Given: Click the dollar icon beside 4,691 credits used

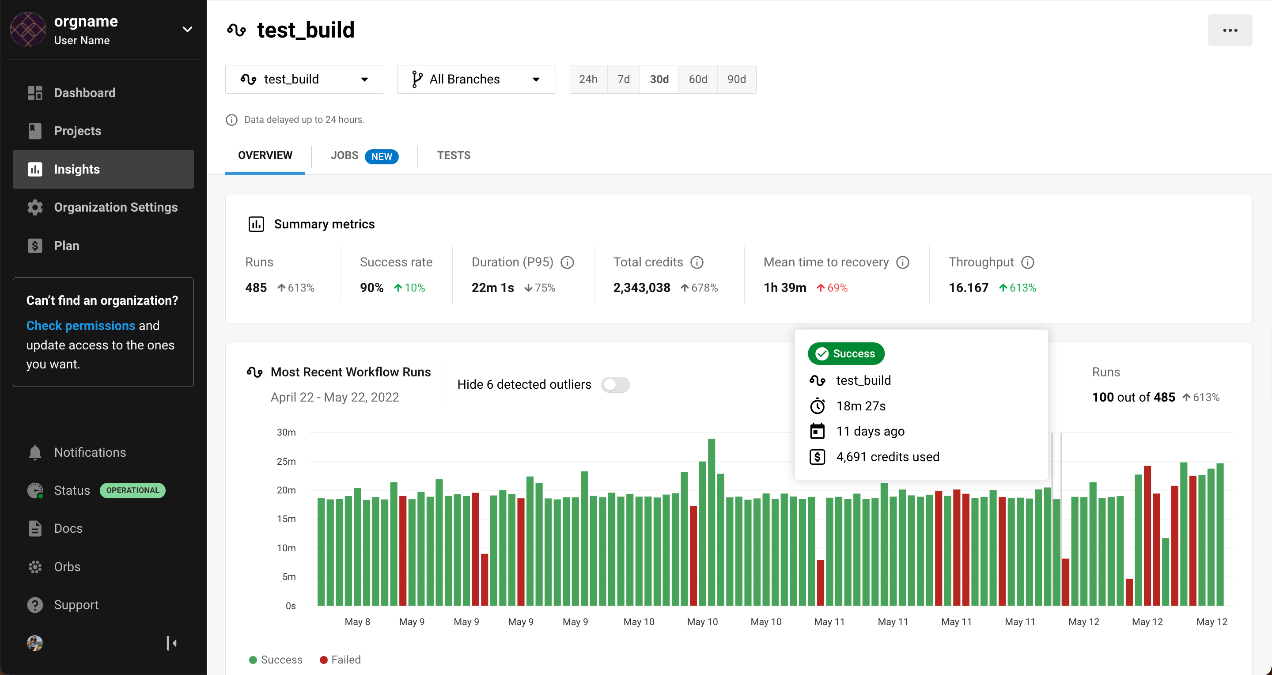Looking at the screenshot, I should [x=817, y=457].
